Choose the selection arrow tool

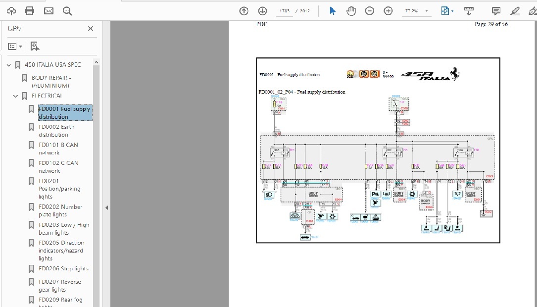[332, 11]
